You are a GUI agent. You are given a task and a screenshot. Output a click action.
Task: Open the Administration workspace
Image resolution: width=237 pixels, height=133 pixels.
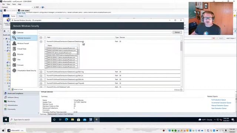tap(13, 105)
